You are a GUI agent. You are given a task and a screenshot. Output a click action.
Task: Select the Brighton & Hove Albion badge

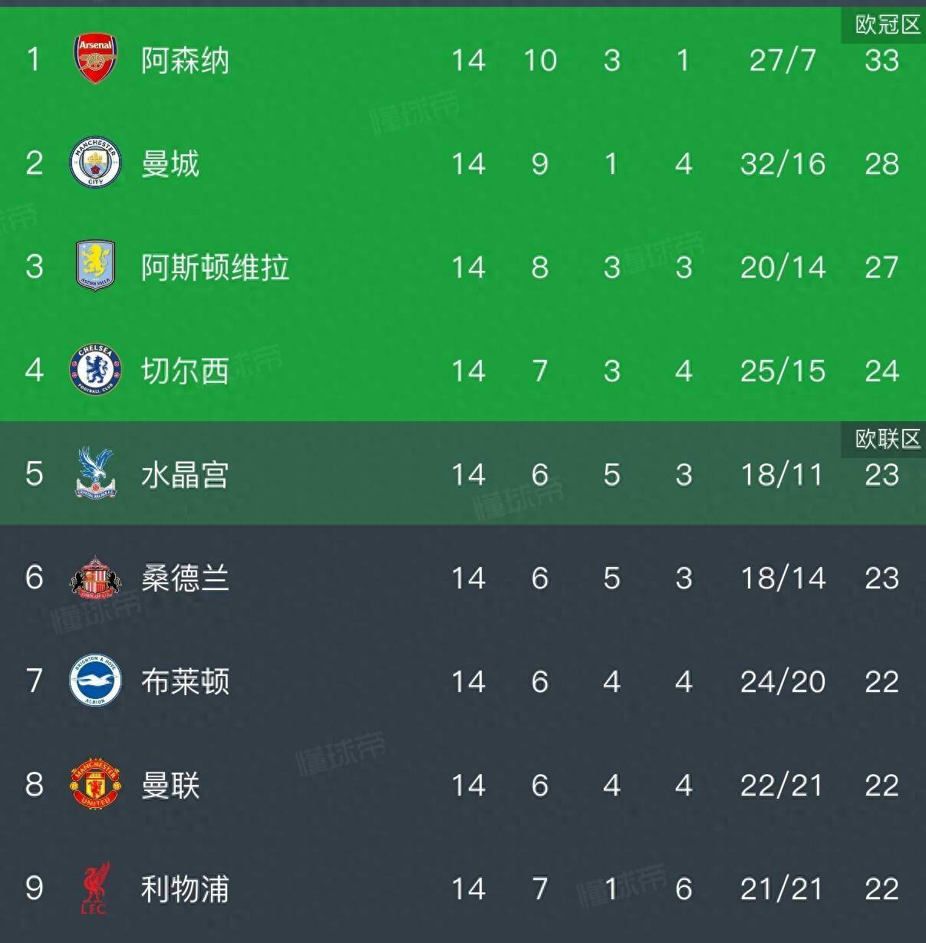point(95,681)
